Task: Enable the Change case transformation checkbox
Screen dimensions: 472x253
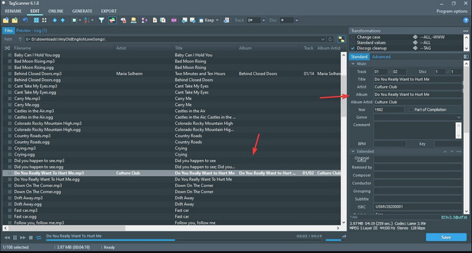Action: point(353,37)
